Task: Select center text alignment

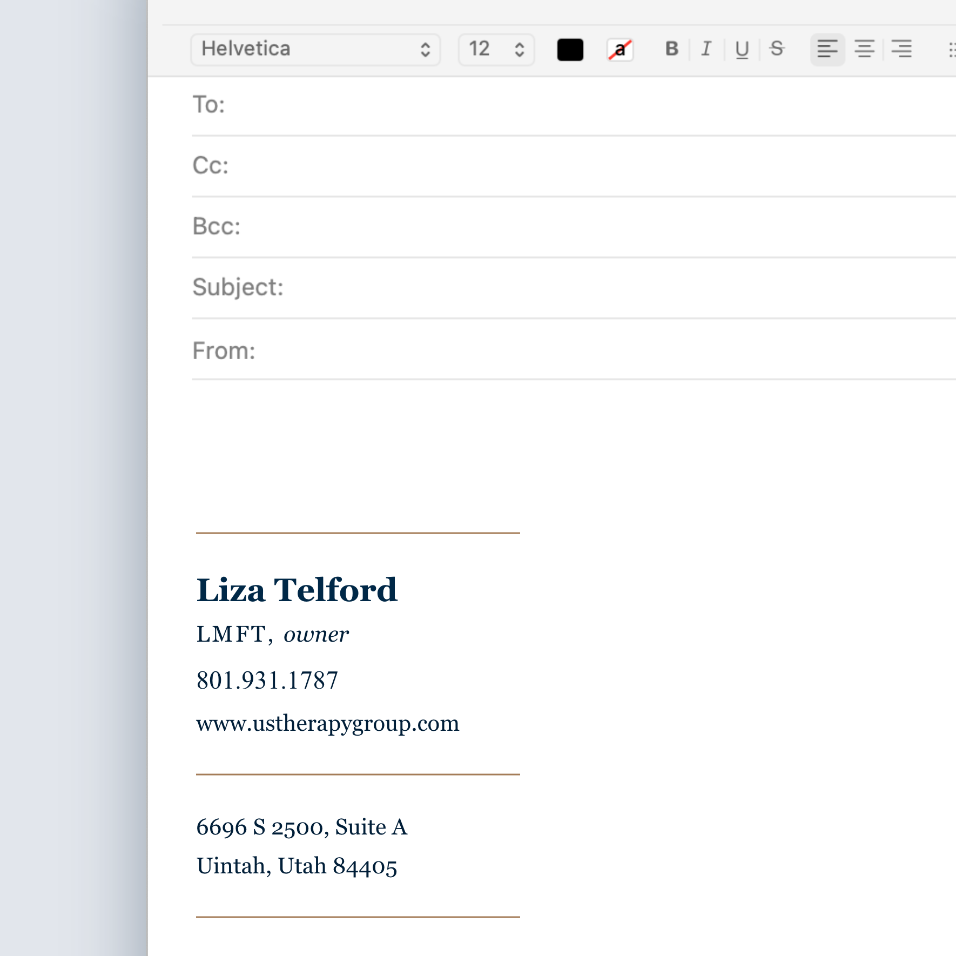Action: (x=864, y=49)
